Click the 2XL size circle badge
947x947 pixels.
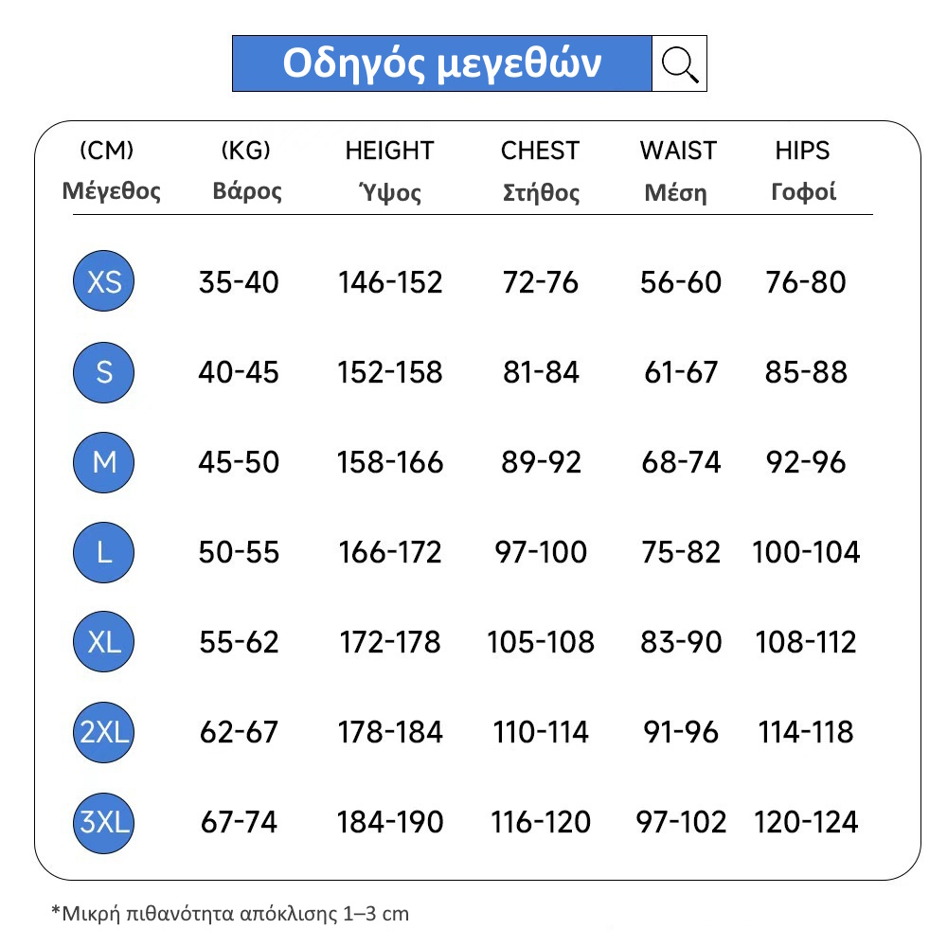point(104,732)
